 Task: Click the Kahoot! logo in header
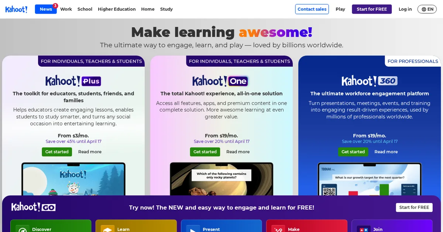[16, 9]
